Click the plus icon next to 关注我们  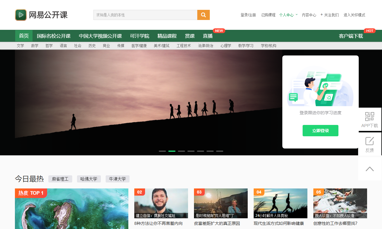(322, 15)
